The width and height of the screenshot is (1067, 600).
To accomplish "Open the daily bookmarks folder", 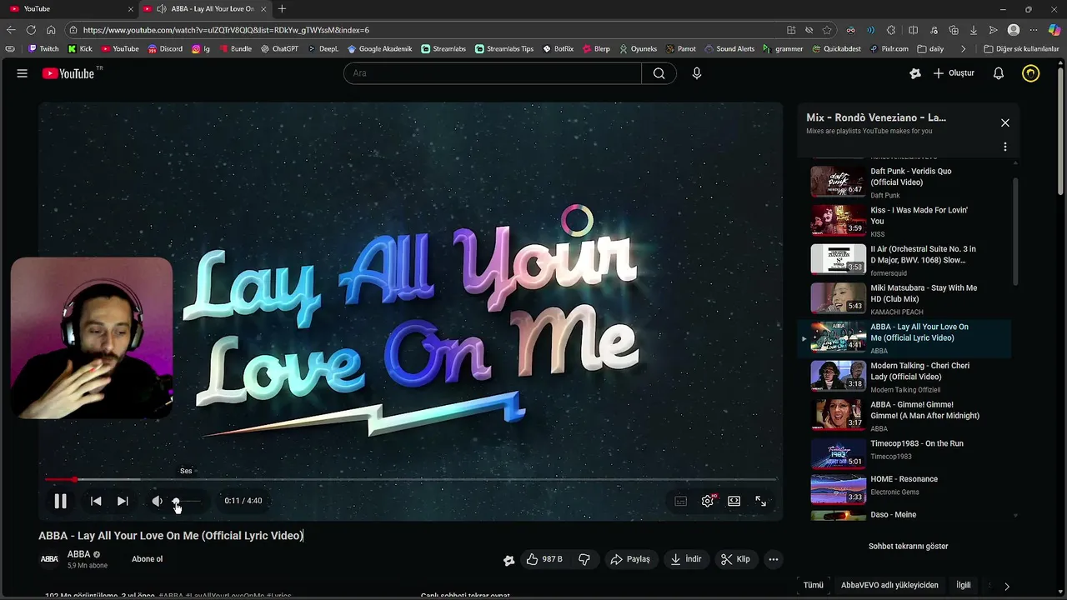I will point(929,48).
